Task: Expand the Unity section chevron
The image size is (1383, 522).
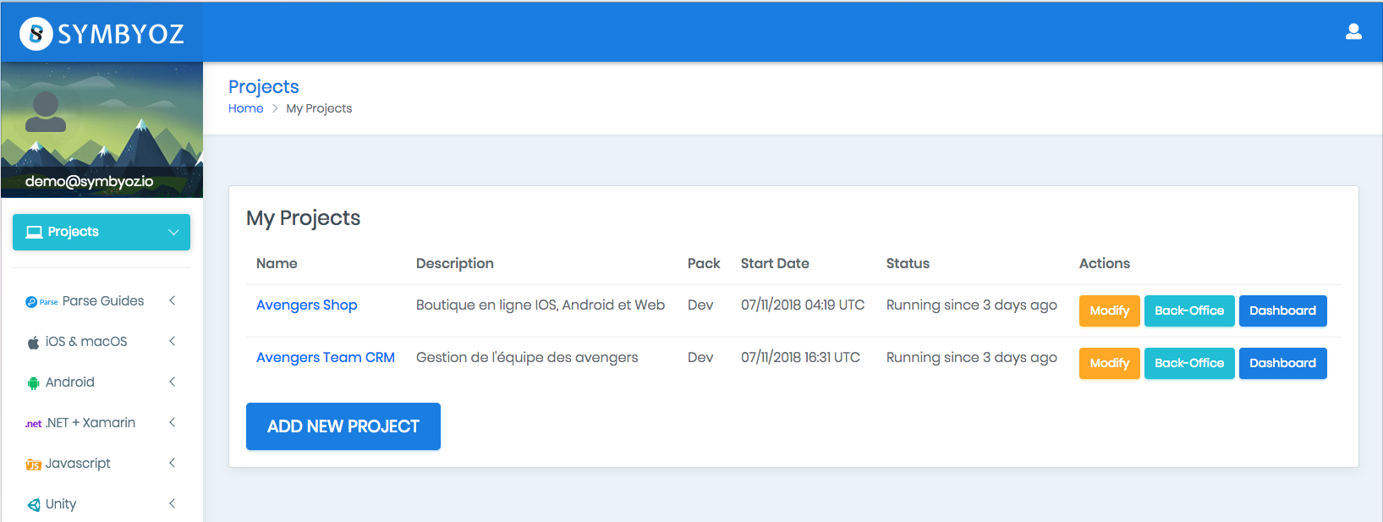Action: (x=172, y=503)
